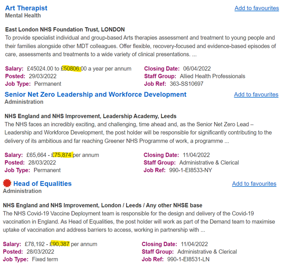Viewport: 290px width, 266px height.
Task: Click the red starburst icon beside Head of Equalities
Action: click(7, 183)
